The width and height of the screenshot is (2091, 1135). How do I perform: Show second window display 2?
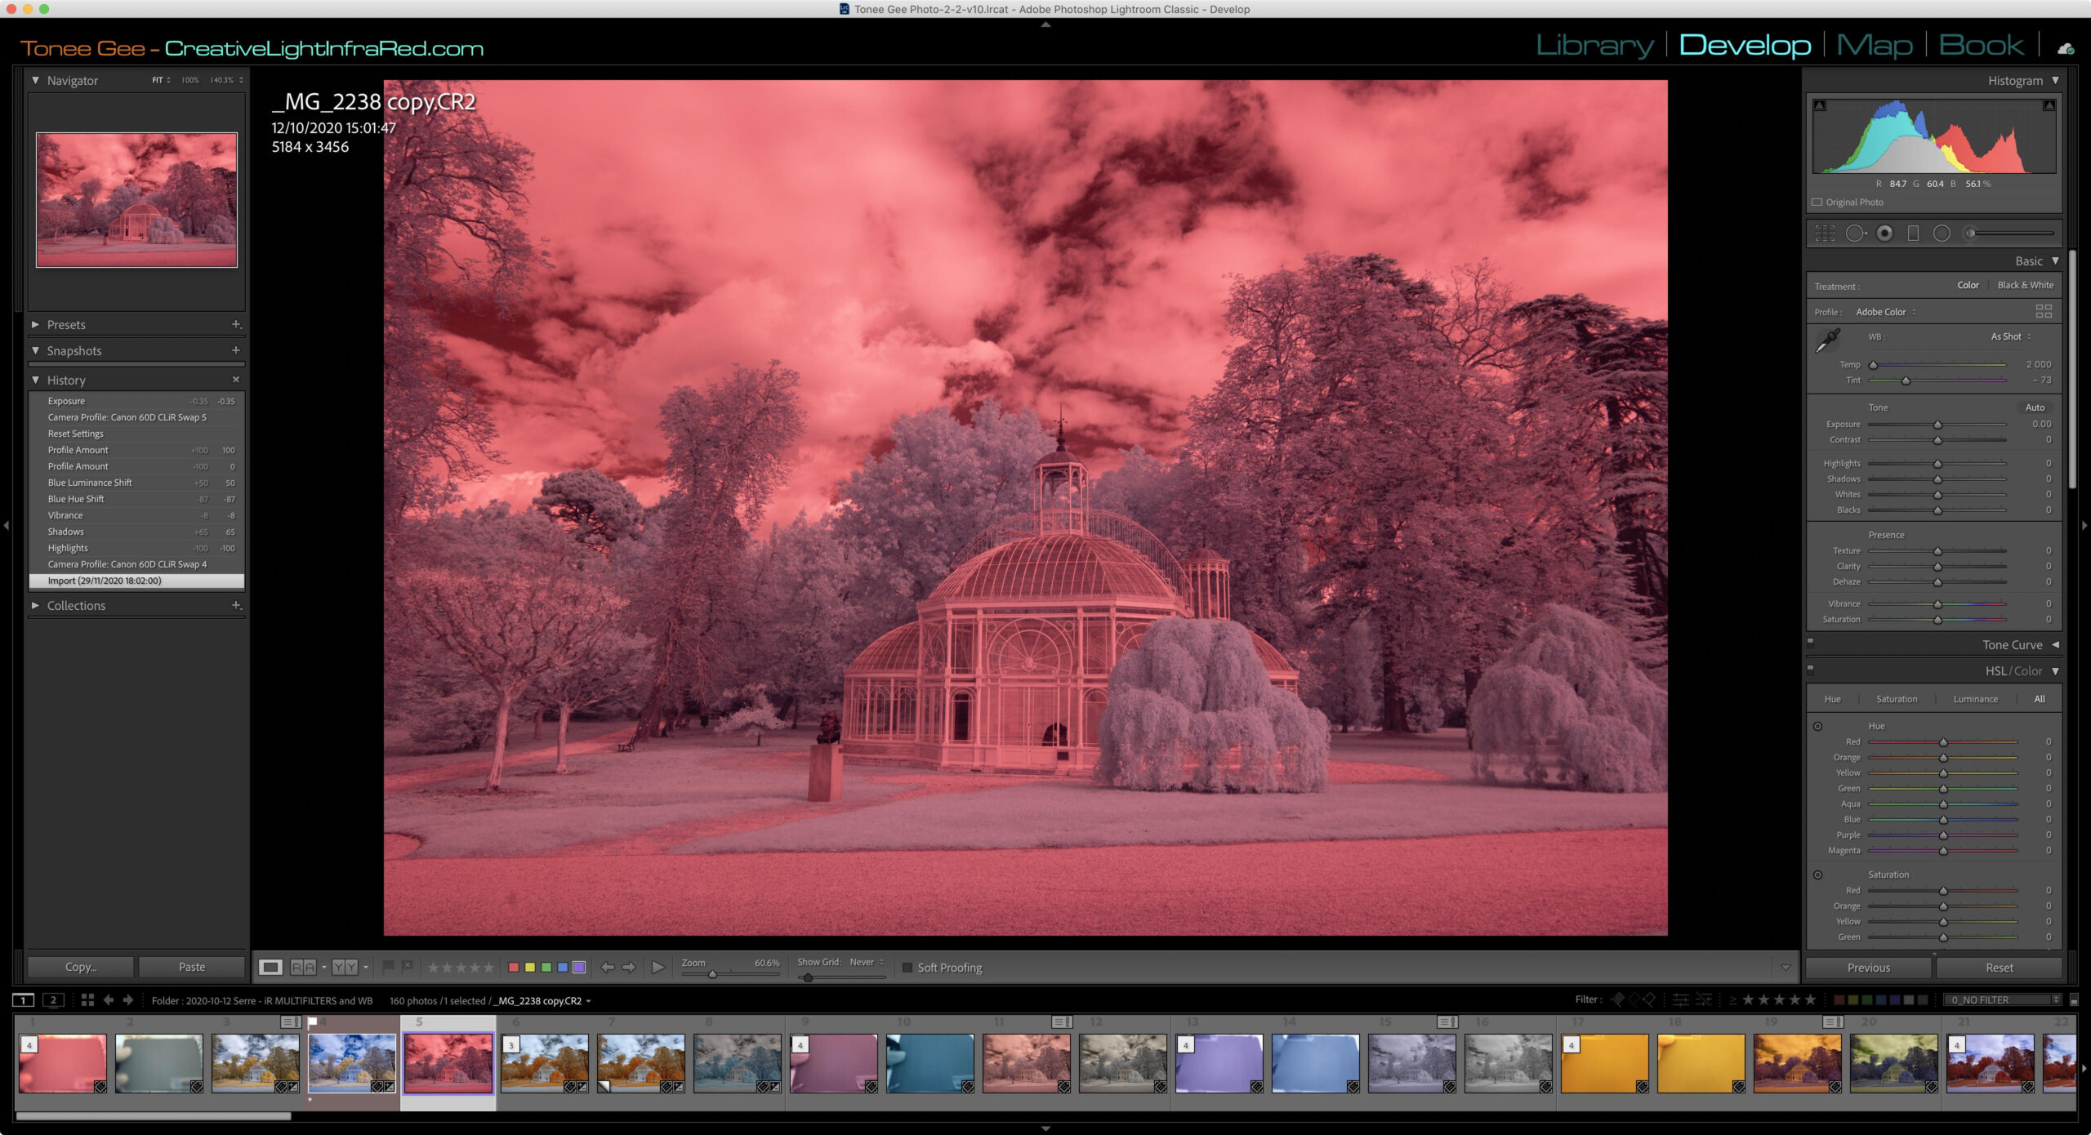coord(53,1000)
